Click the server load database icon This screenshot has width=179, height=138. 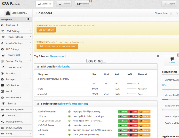(x=8, y=13)
